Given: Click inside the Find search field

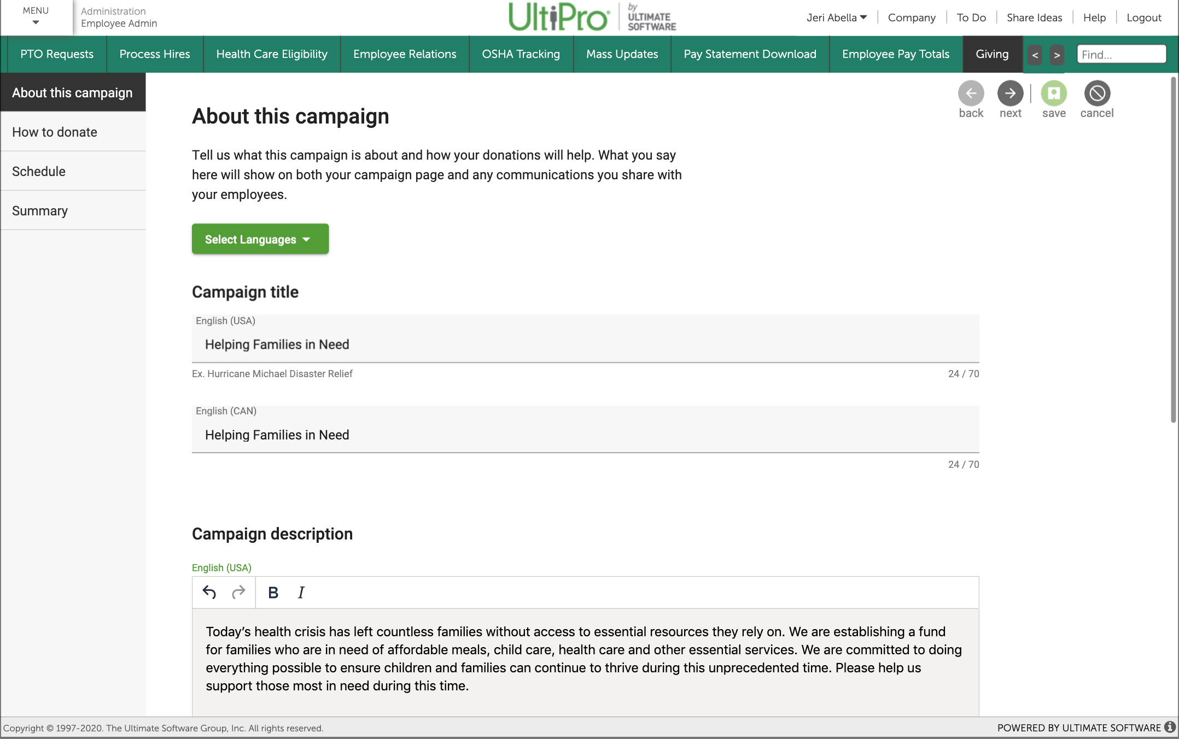Looking at the screenshot, I should point(1121,54).
